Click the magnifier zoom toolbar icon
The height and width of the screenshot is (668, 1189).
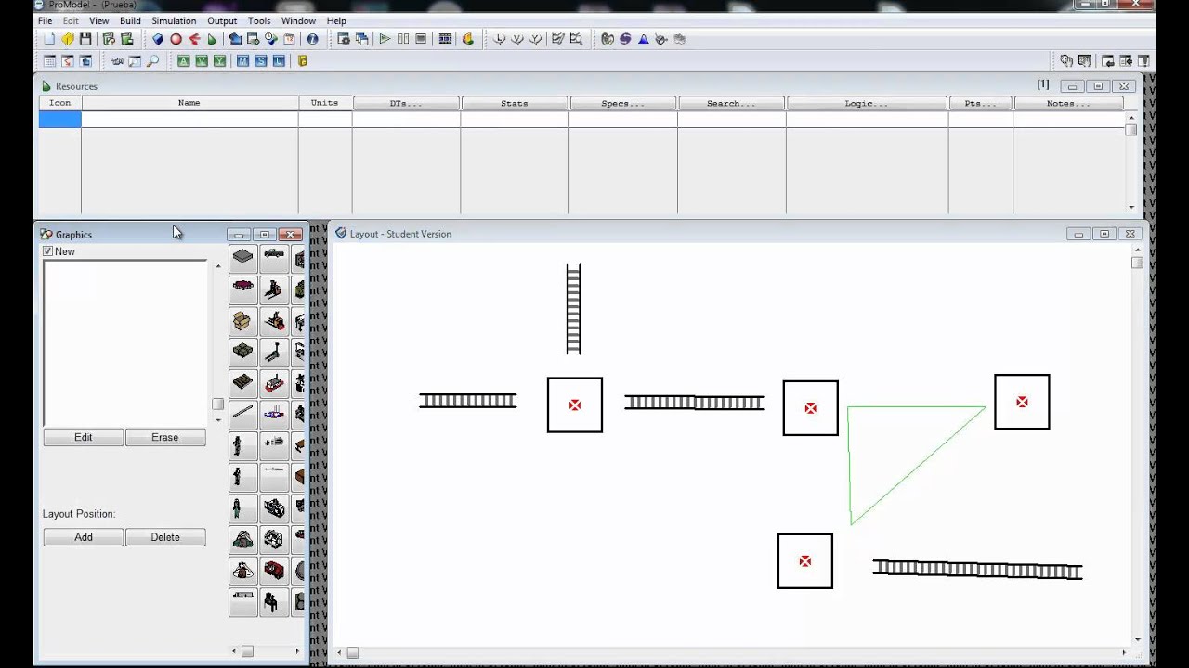[153, 61]
